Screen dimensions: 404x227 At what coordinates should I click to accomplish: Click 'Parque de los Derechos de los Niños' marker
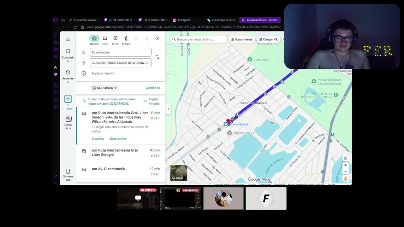[x=336, y=95]
